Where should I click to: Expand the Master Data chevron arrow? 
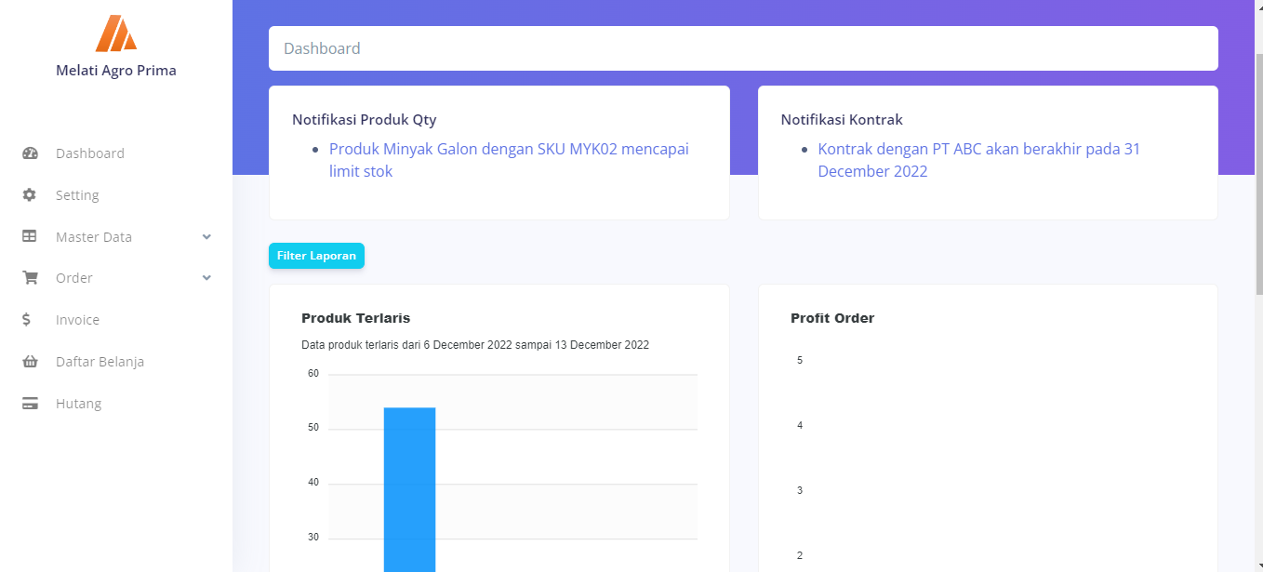pos(206,237)
